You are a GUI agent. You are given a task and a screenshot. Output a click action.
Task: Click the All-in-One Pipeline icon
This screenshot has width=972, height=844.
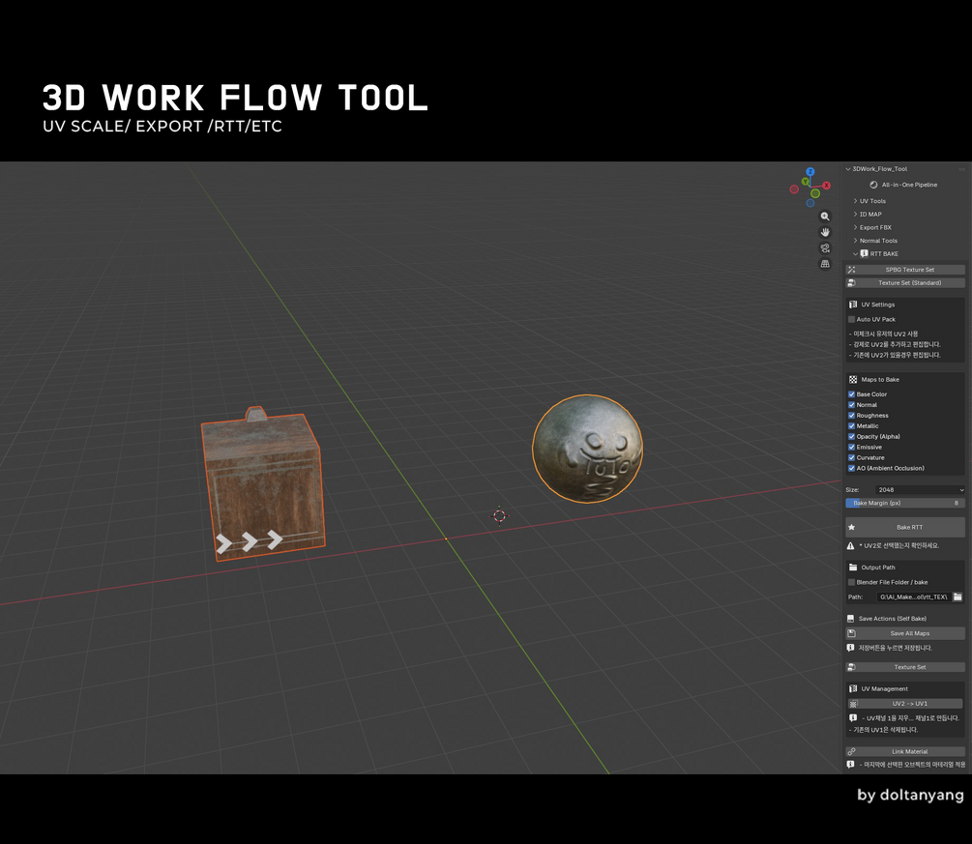873,185
